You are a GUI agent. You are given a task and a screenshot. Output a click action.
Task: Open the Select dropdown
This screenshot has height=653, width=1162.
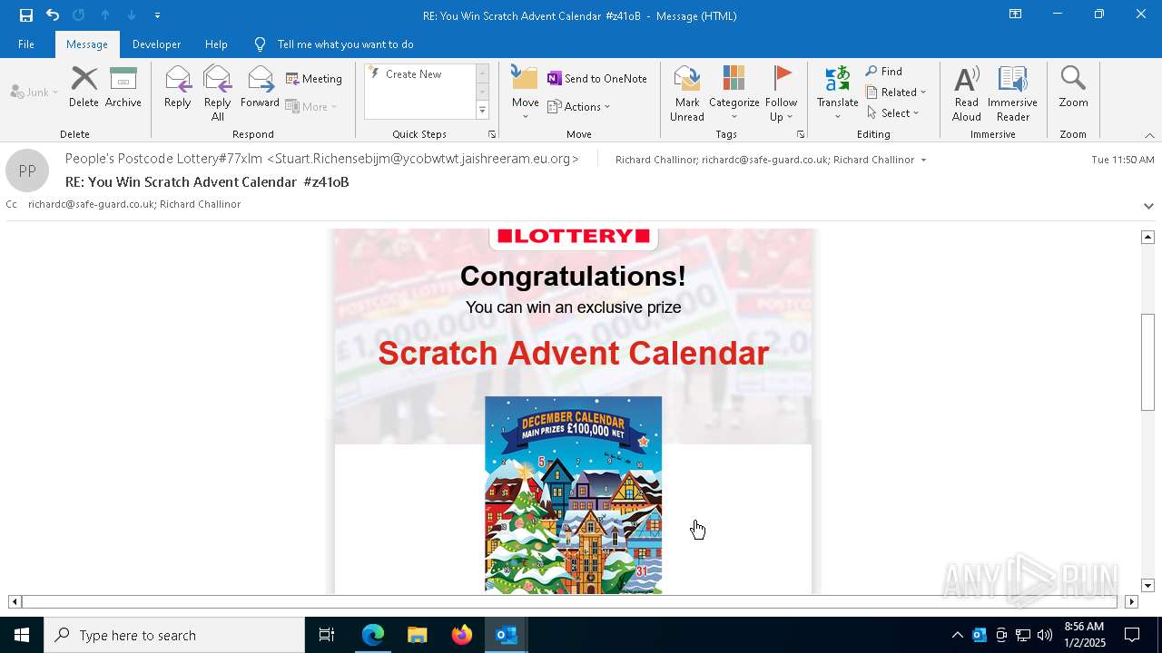click(893, 113)
